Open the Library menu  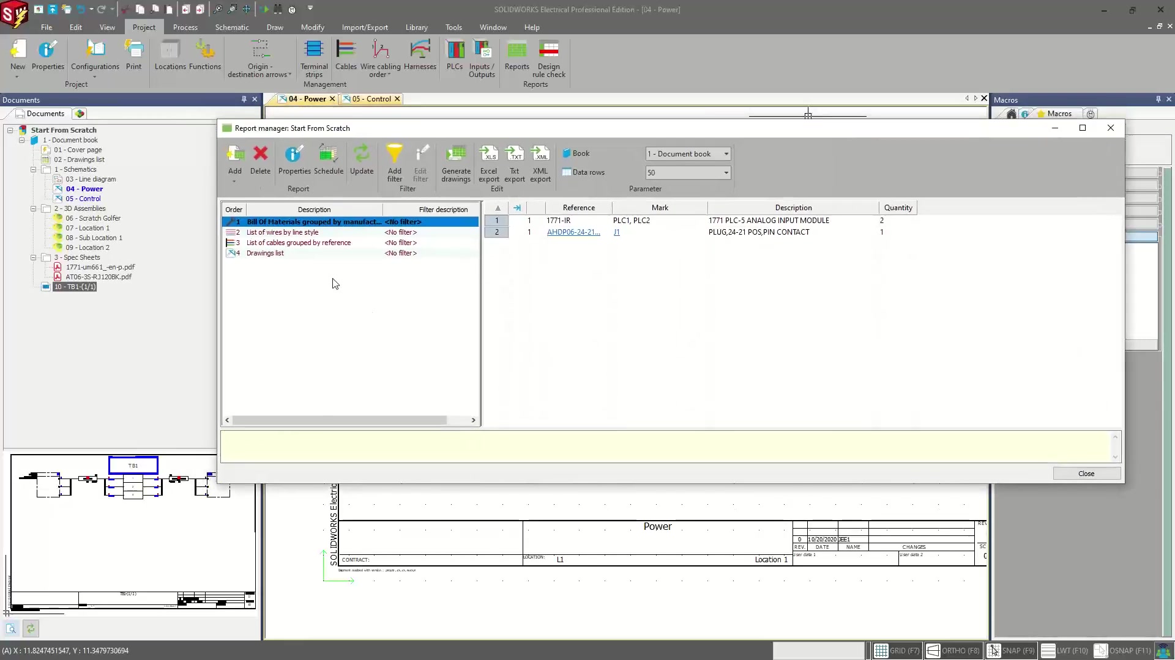[416, 28]
